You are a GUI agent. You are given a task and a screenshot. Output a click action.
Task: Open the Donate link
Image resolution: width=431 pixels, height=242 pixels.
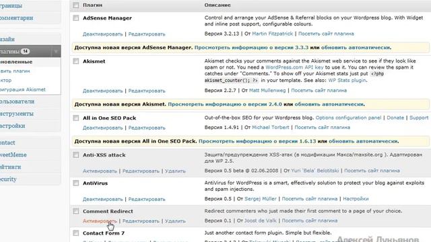(x=395, y=118)
